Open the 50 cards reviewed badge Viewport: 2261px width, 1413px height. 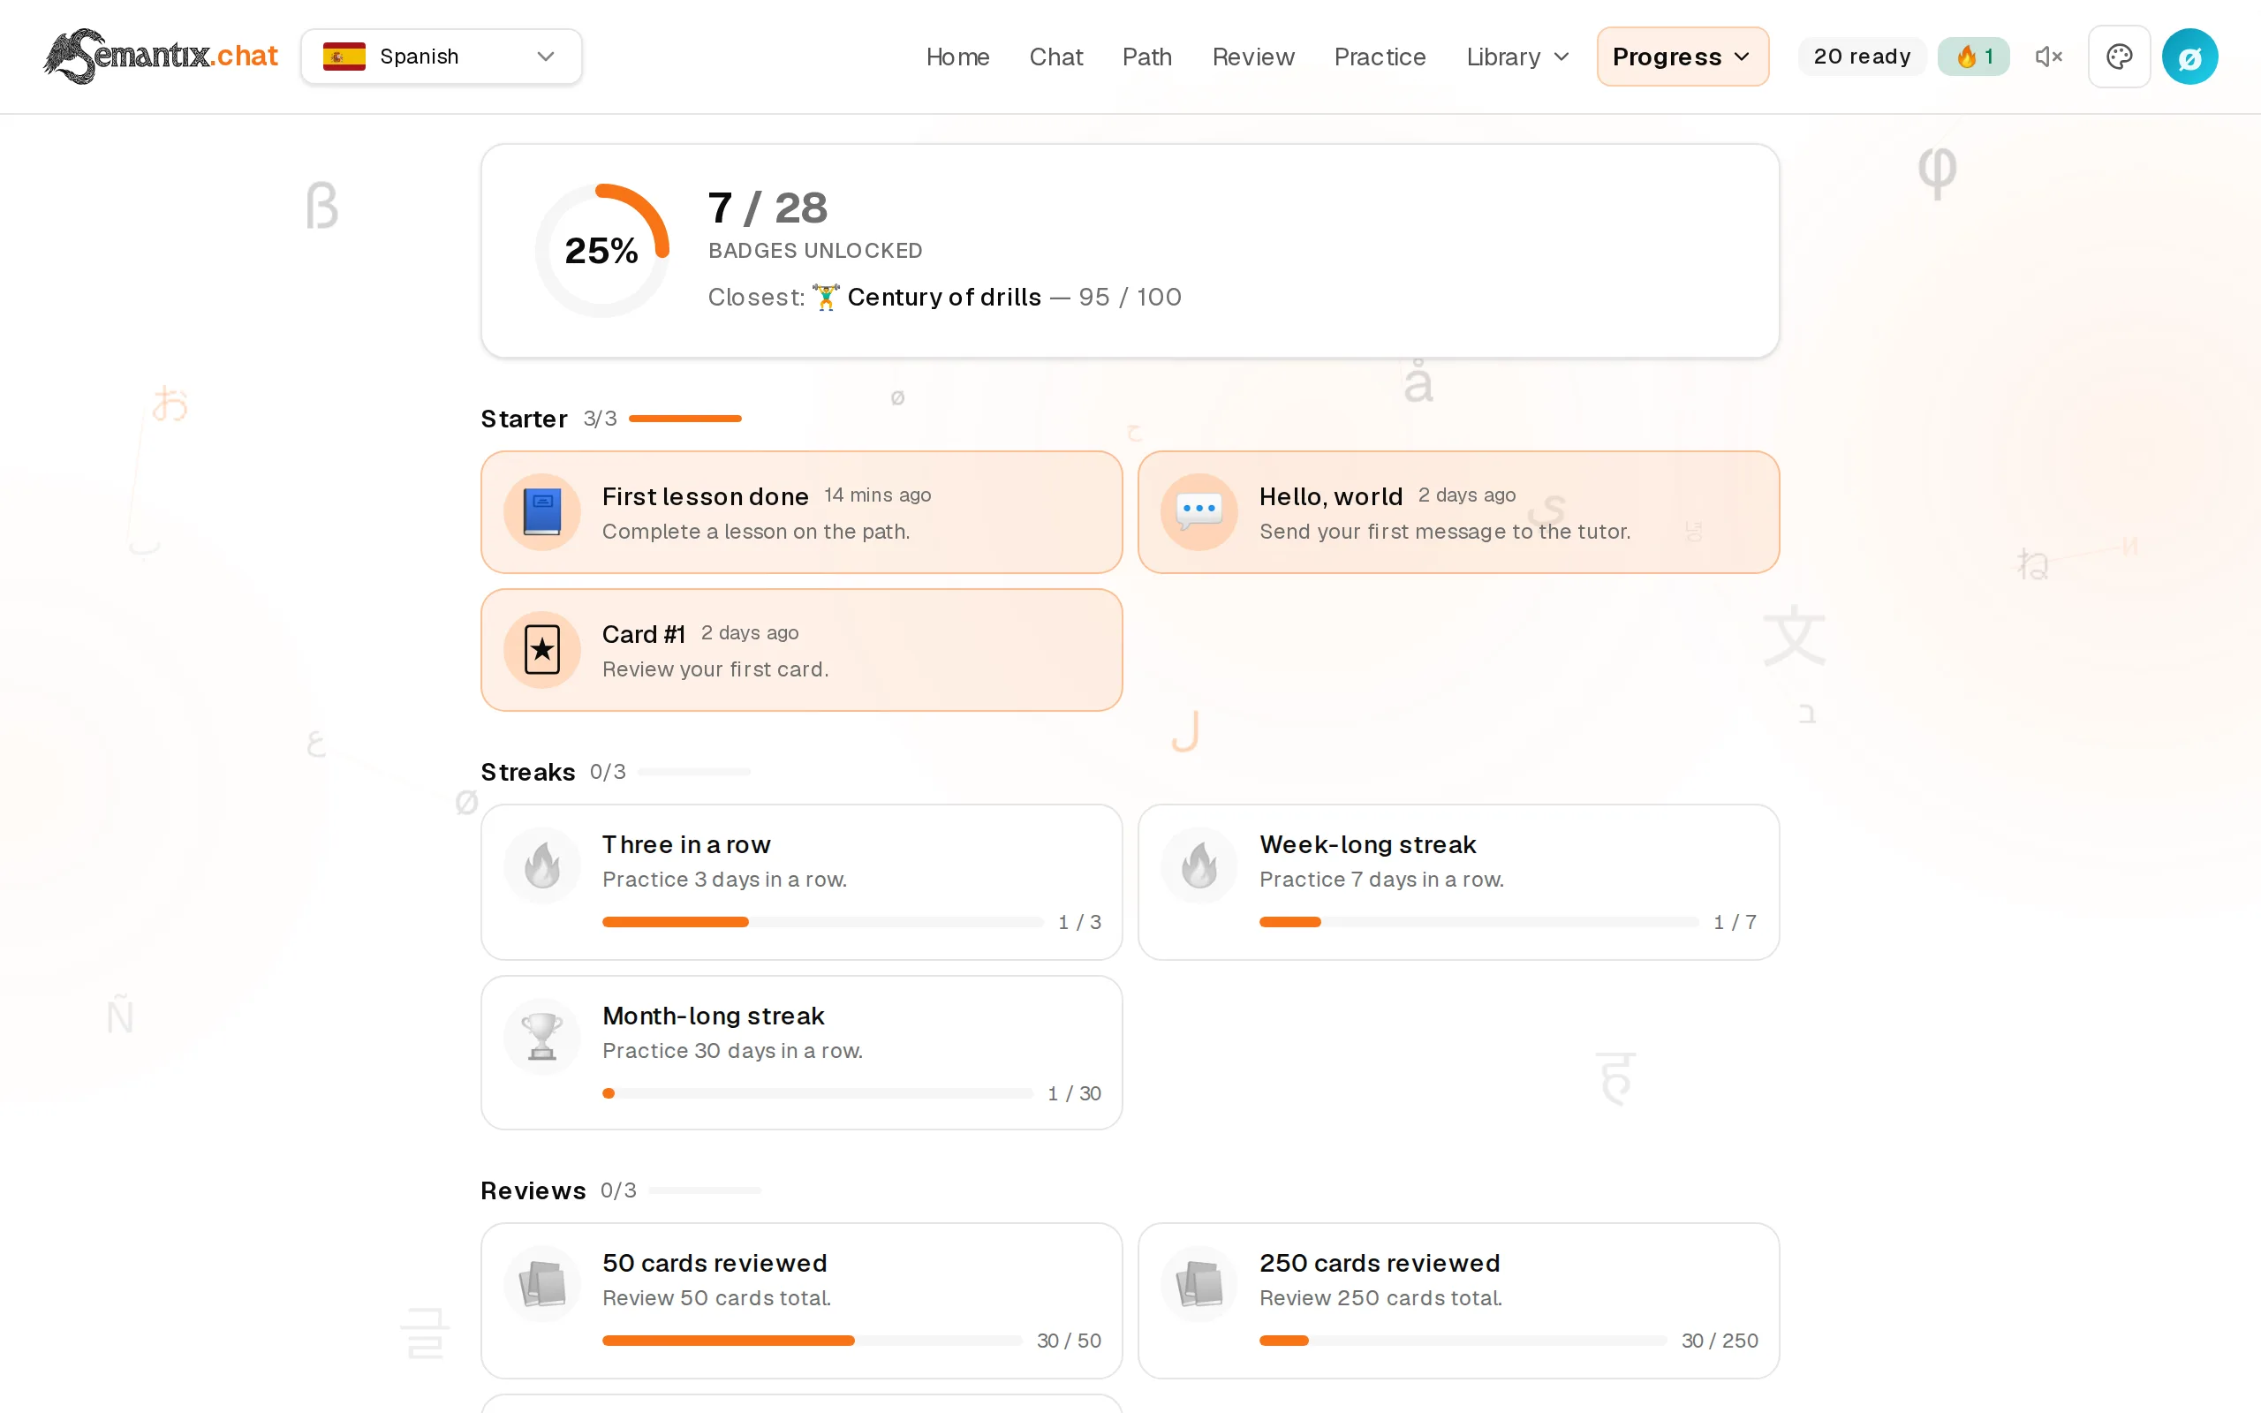click(x=801, y=1300)
